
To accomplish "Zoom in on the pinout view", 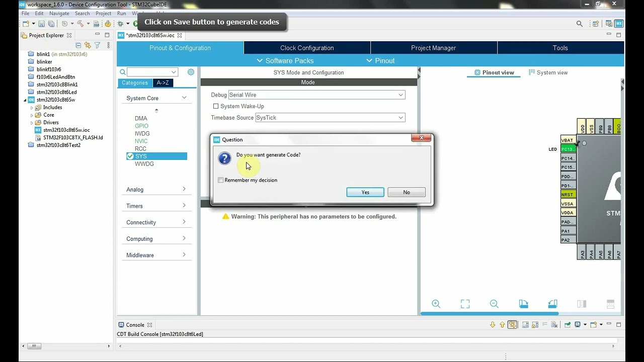I will 436,304.
